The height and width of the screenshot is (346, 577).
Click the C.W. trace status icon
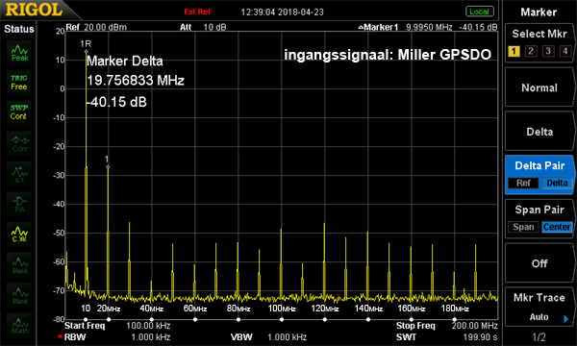[x=19, y=235]
